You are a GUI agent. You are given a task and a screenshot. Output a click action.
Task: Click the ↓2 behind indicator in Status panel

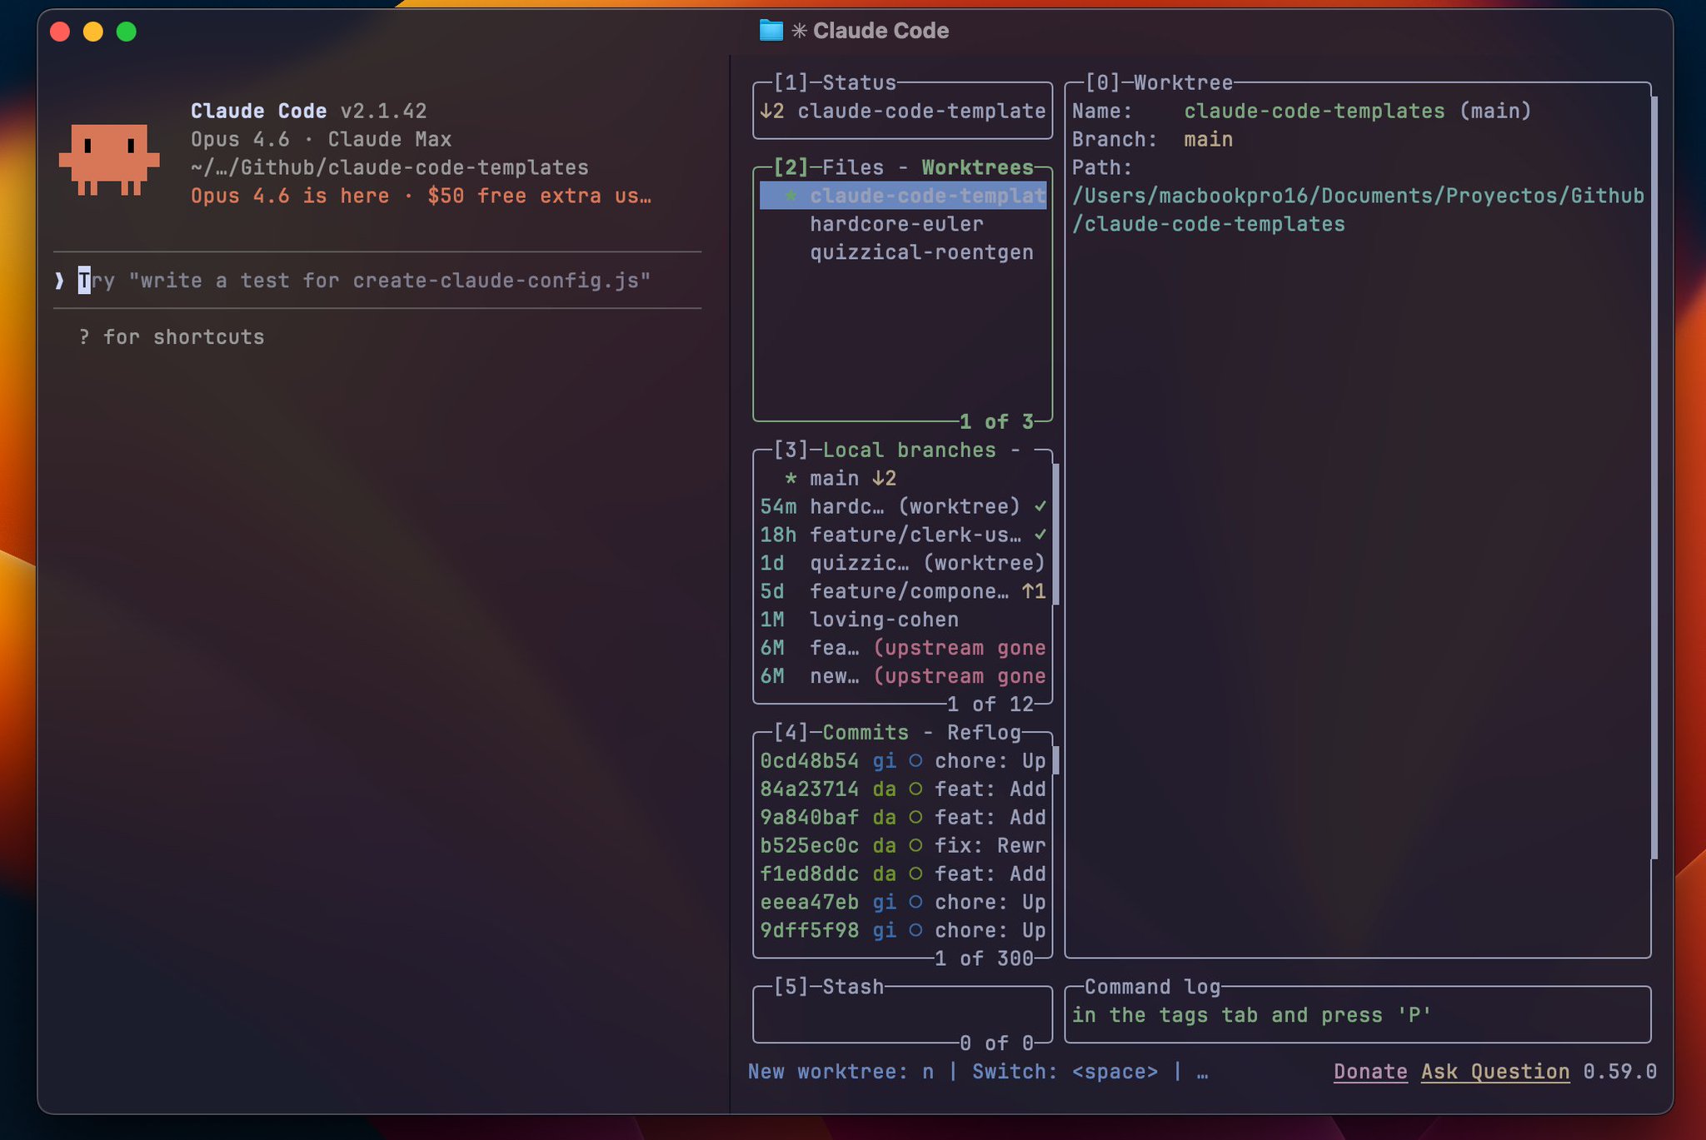tap(771, 111)
